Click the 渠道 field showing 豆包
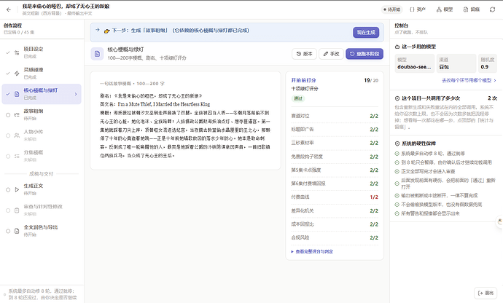 pos(456,63)
